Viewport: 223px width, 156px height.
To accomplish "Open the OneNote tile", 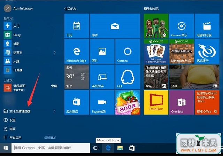I will coord(182,102).
